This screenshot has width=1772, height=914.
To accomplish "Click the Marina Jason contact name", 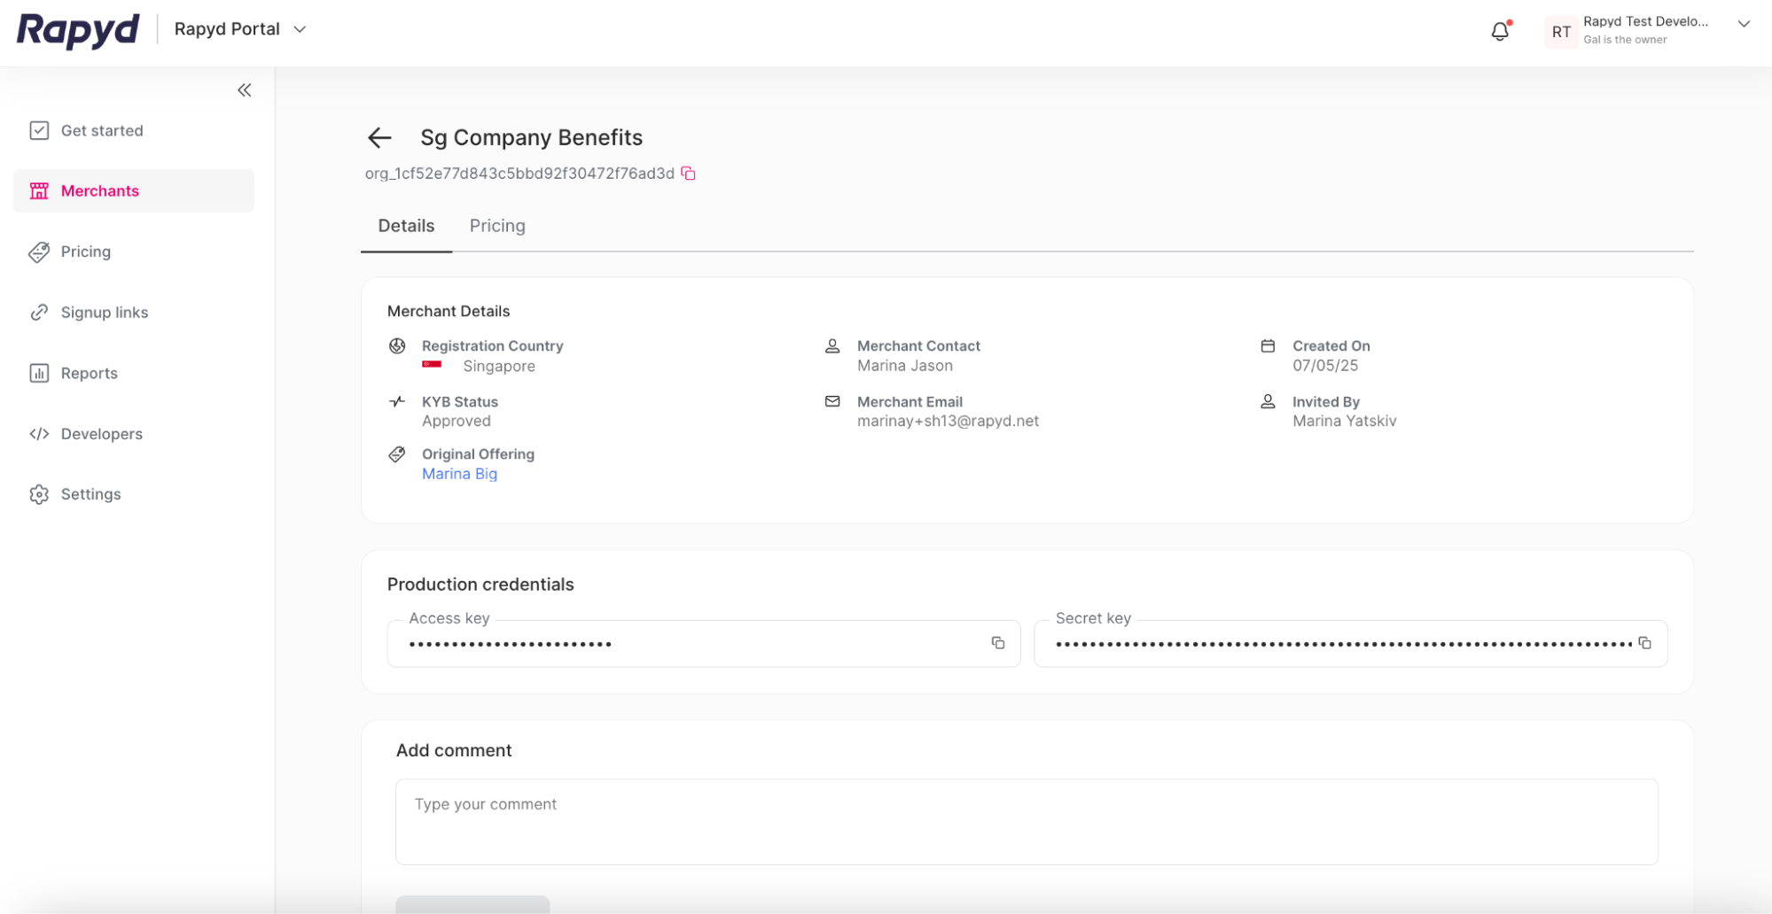I will click(x=905, y=366).
